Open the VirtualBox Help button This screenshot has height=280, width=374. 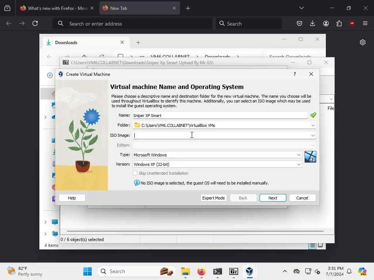coord(72,198)
